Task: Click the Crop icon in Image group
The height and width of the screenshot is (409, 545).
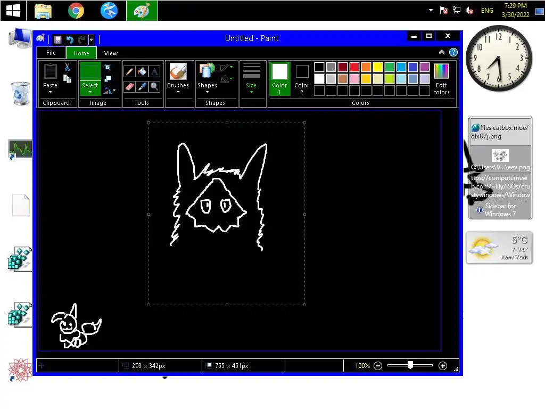Action: click(108, 67)
